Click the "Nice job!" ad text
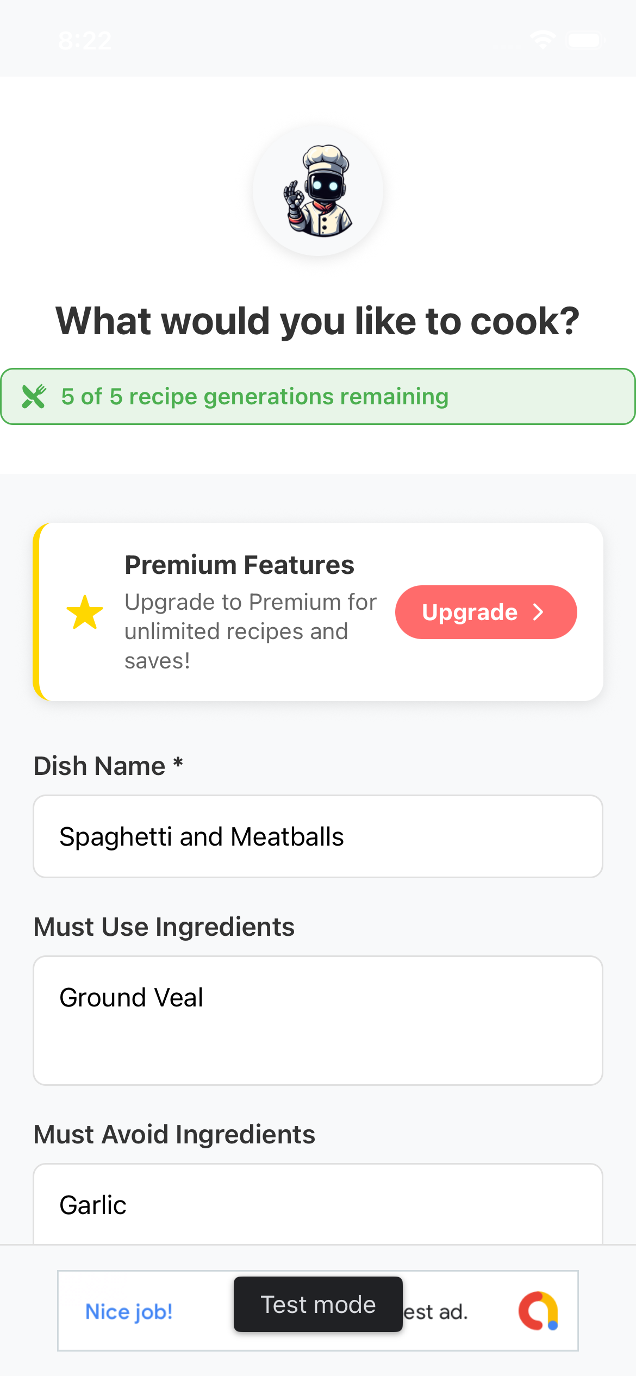The image size is (636, 1376). point(129,1312)
